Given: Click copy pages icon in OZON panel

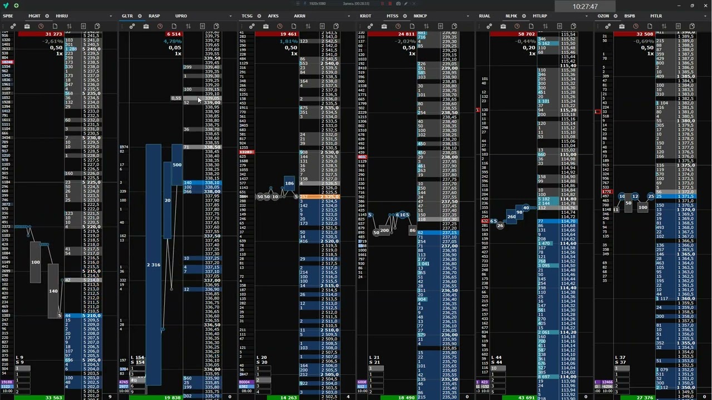Looking at the screenshot, I should point(693,26).
